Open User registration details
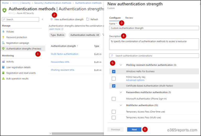The width and height of the screenshot is (201, 136). point(18,67)
